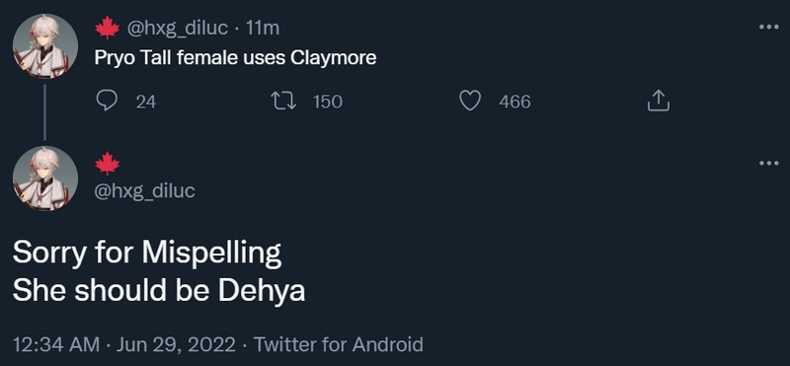Viewport: 790px width, 366px height.
Task: Open the reply tweet's profile avatar
Action: click(45, 179)
